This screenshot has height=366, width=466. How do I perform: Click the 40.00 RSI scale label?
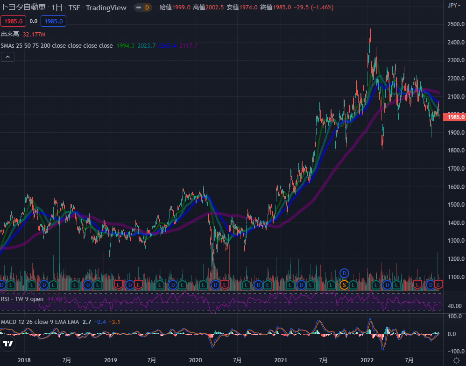[454, 306]
